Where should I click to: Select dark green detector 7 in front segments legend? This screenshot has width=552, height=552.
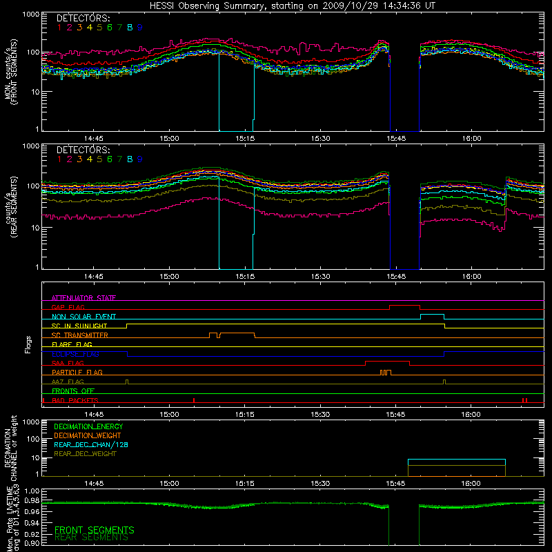tap(119, 28)
